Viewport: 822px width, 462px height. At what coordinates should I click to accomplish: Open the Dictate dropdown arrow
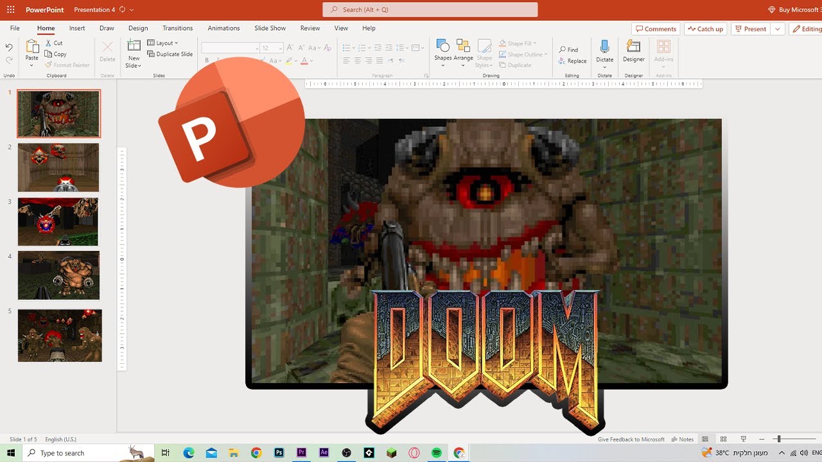605,67
